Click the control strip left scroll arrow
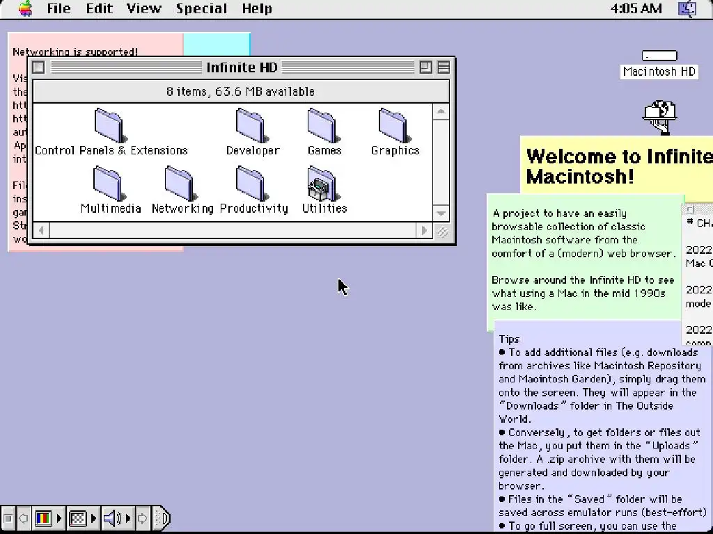 [x=23, y=518]
